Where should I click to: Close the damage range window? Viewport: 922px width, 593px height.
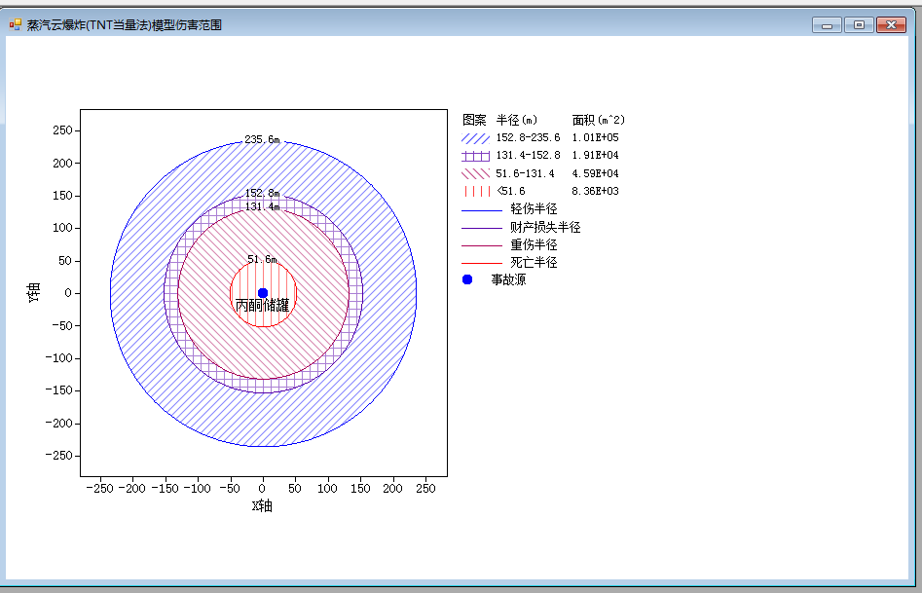891,24
